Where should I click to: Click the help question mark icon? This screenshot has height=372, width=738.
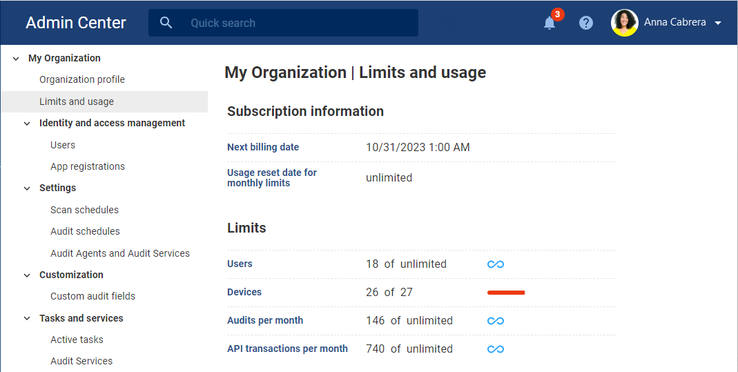[x=586, y=23]
